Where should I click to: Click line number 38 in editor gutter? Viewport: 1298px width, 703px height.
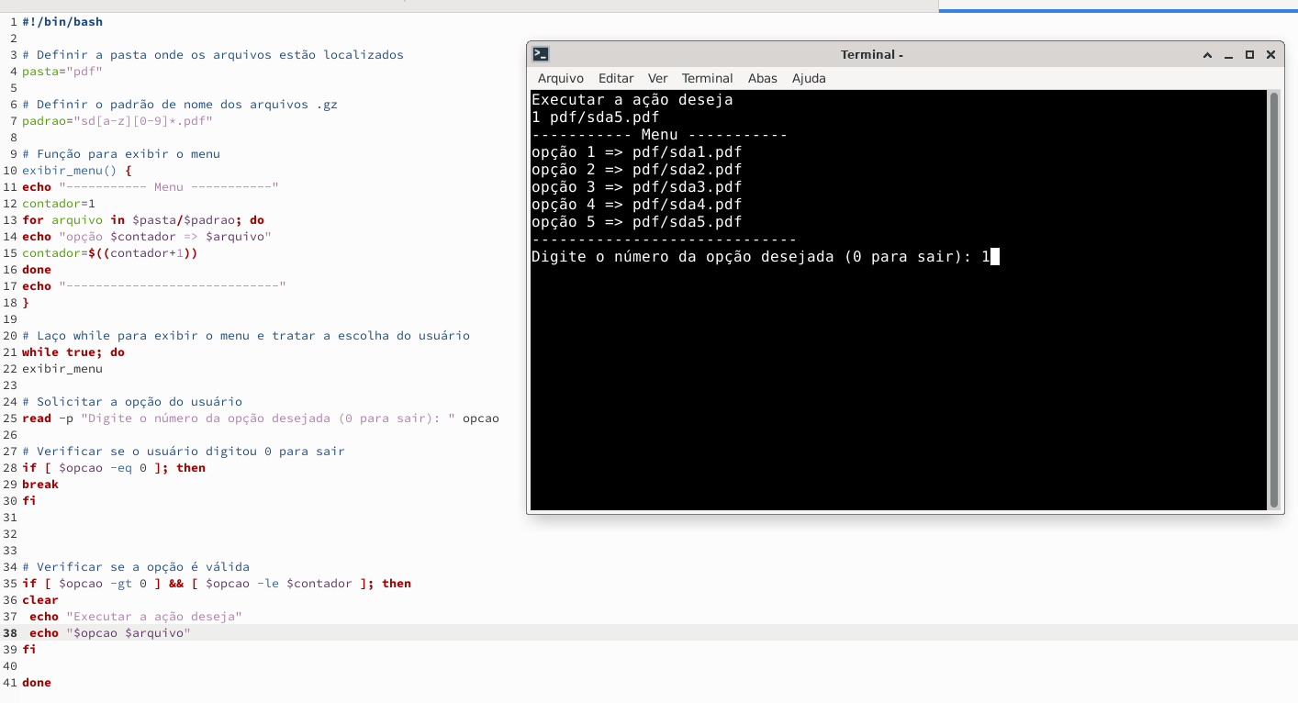pyautogui.click(x=10, y=632)
